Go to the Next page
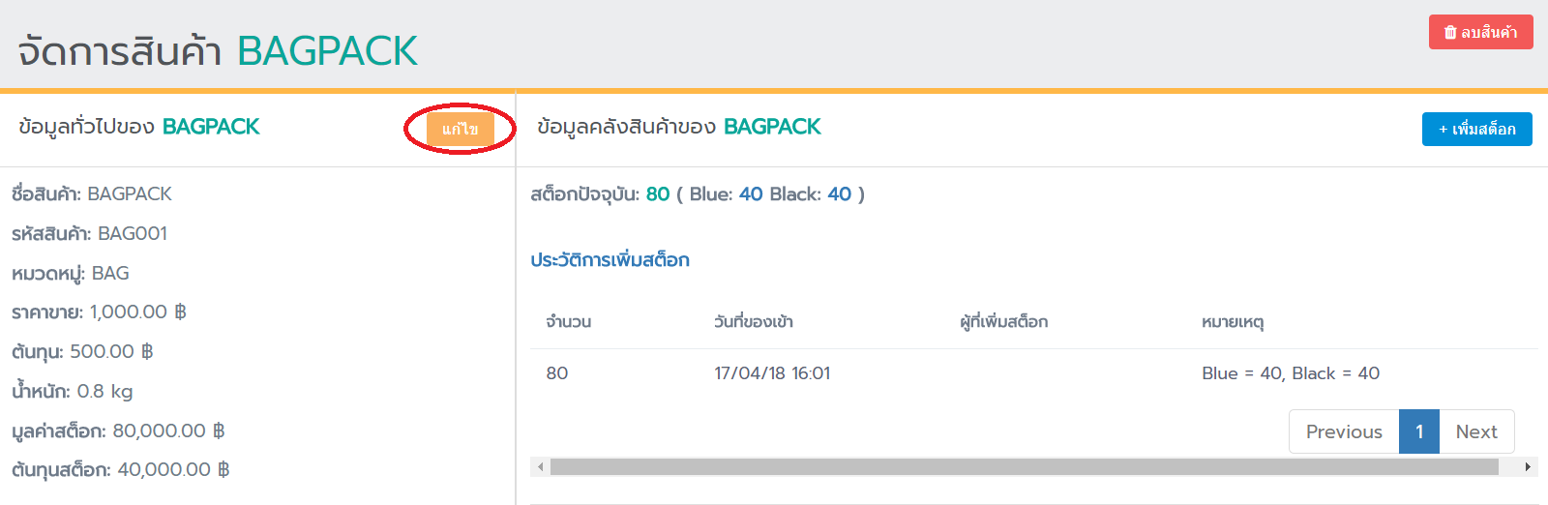This screenshot has height=505, width=1548. (1475, 431)
